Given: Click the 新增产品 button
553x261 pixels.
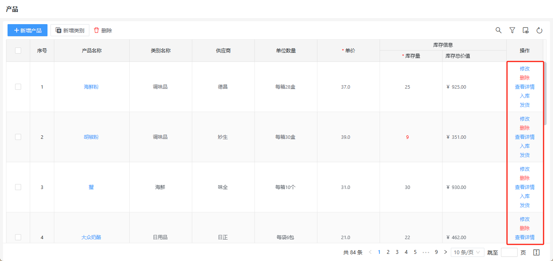Looking at the screenshot, I should click(x=28, y=30).
